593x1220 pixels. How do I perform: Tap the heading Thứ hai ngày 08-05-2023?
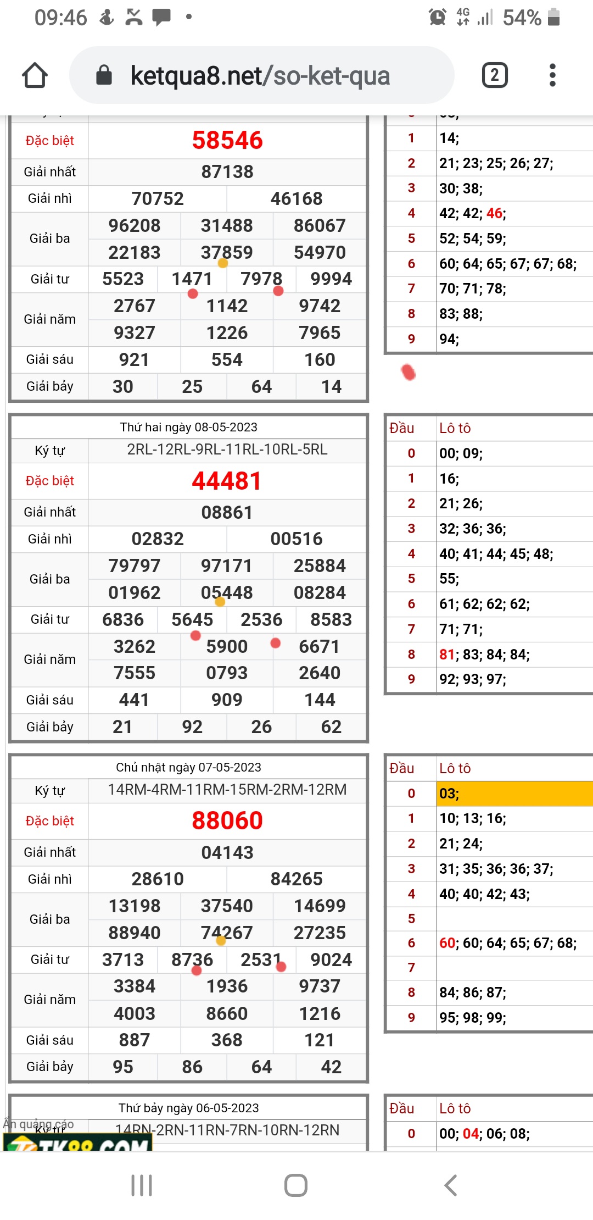(189, 427)
